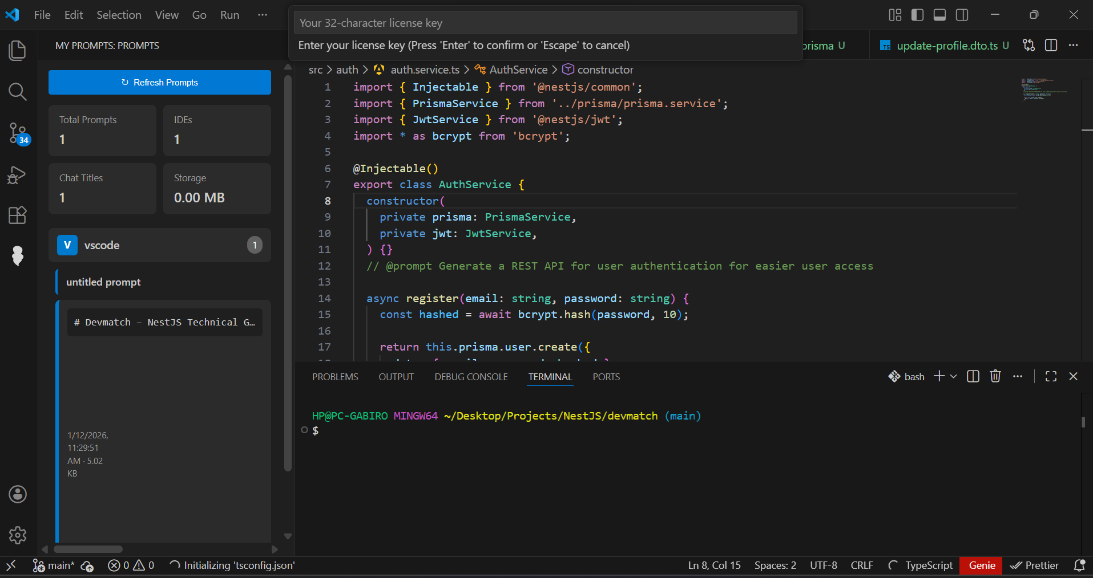Click the Prettier formatter status icon

tap(1034, 565)
